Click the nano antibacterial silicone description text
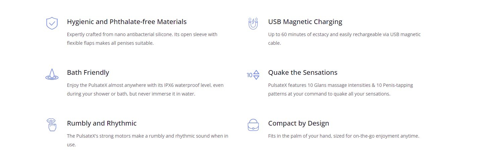The height and width of the screenshot is (160, 487). pyautogui.click(x=142, y=39)
